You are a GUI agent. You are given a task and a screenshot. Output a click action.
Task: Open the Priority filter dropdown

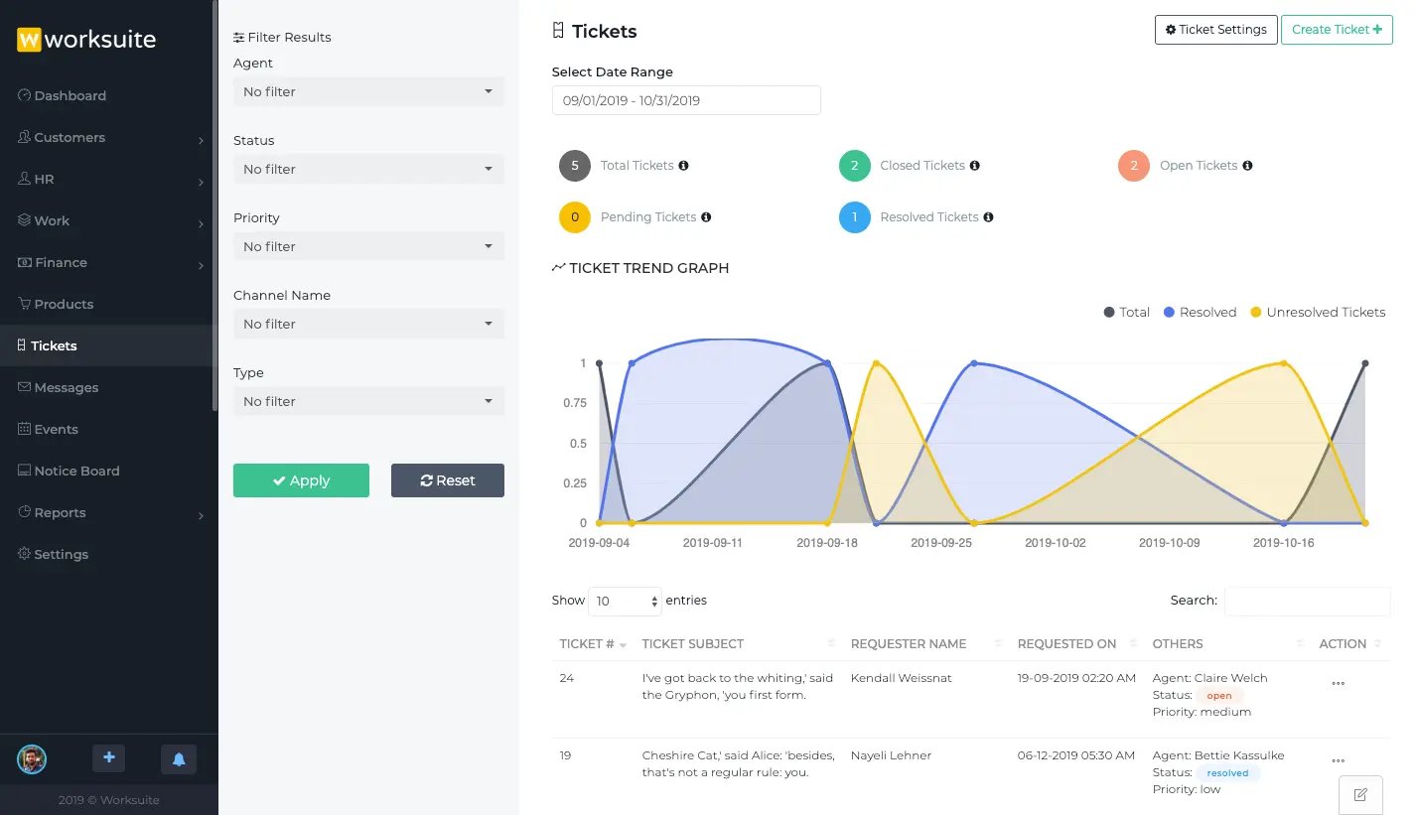(368, 246)
